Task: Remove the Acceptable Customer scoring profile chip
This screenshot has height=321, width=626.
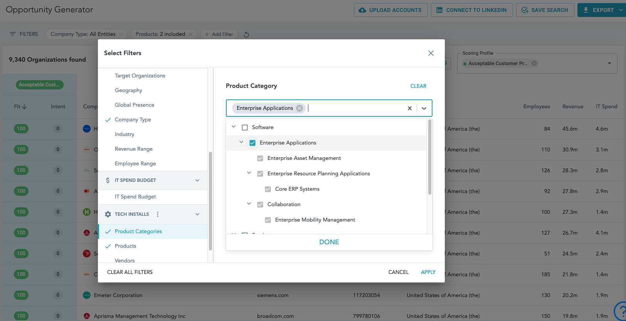Action: 534,63
